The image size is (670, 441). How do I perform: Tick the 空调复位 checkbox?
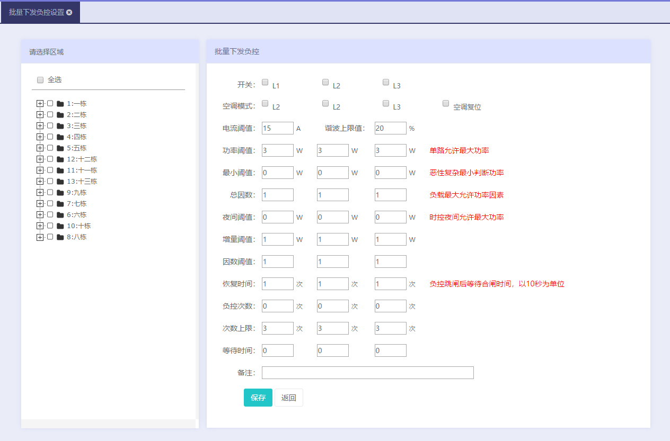click(x=446, y=103)
